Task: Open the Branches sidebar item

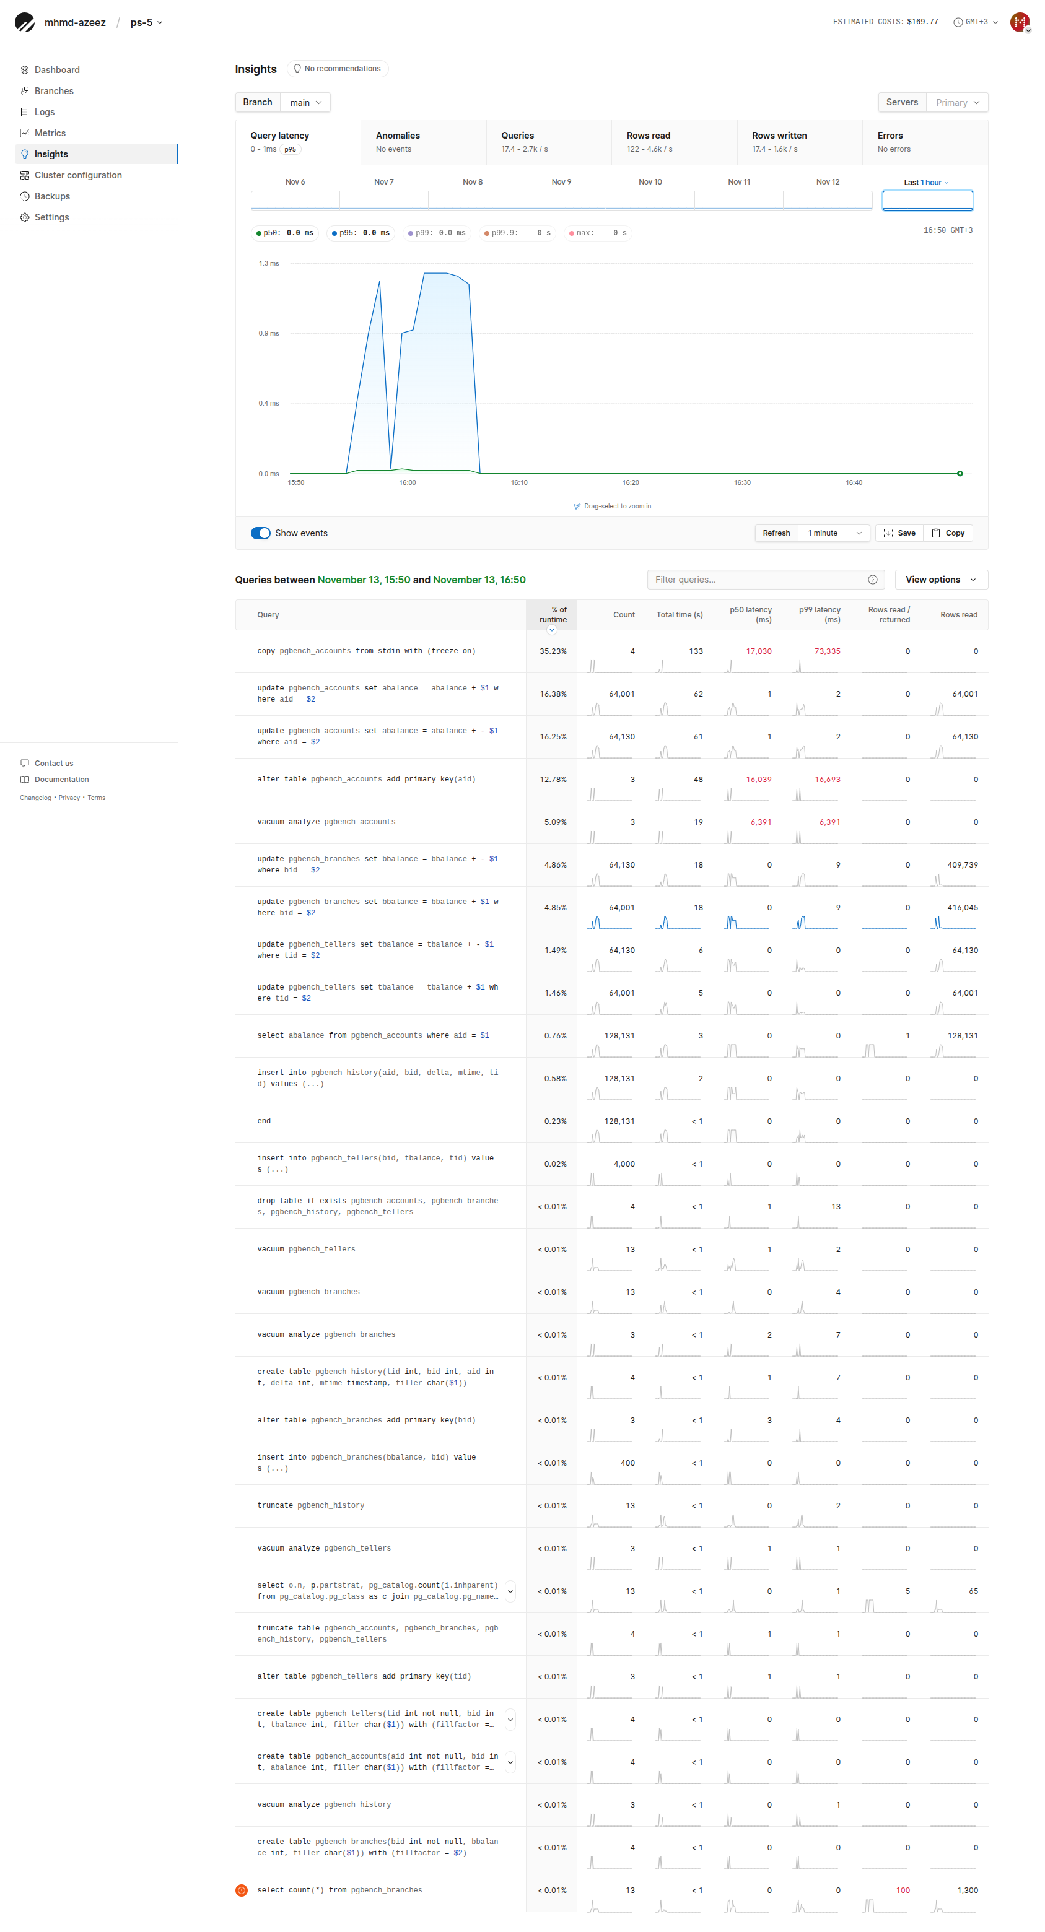Action: pos(53,91)
